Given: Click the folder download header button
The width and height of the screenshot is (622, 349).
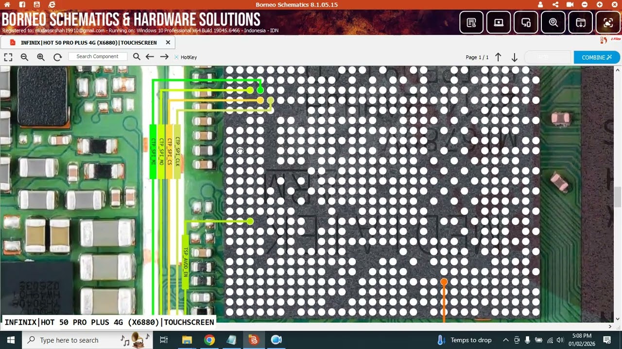Looking at the screenshot, I should (581, 22).
